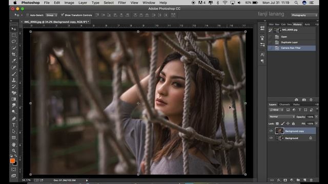Select the Dodge tool

point(14,111)
